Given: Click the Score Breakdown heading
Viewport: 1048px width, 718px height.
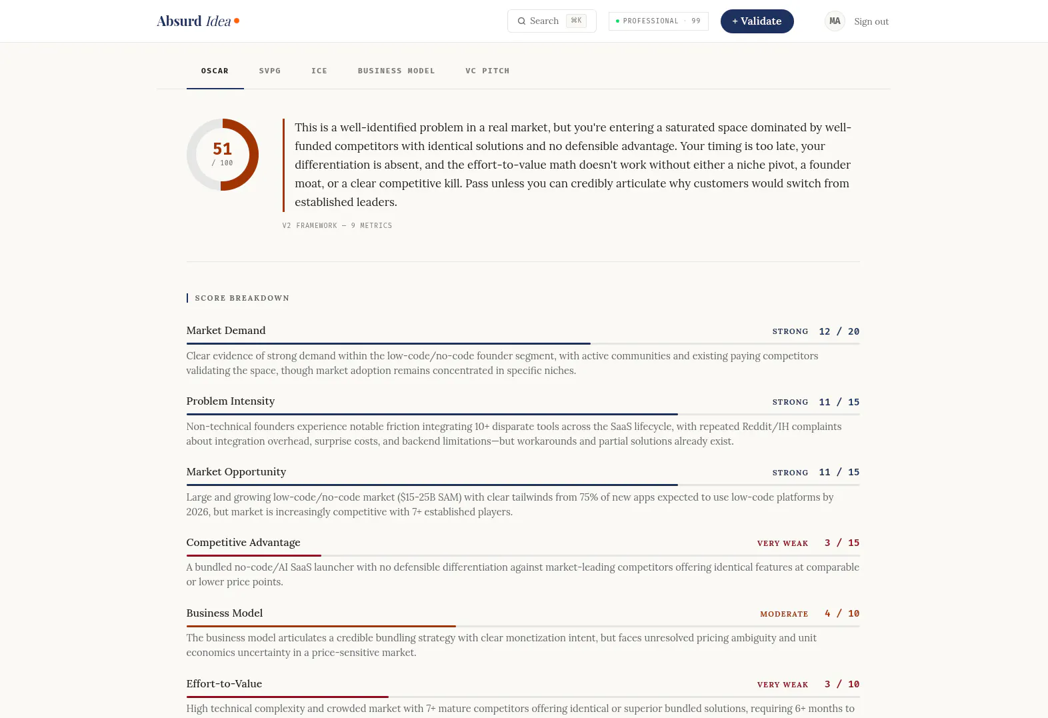Looking at the screenshot, I should [242, 298].
